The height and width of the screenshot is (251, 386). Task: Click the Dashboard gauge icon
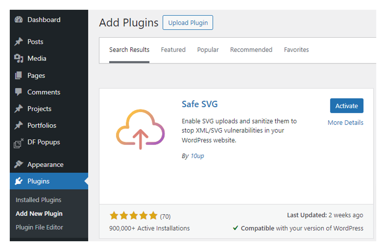pyautogui.click(x=19, y=20)
